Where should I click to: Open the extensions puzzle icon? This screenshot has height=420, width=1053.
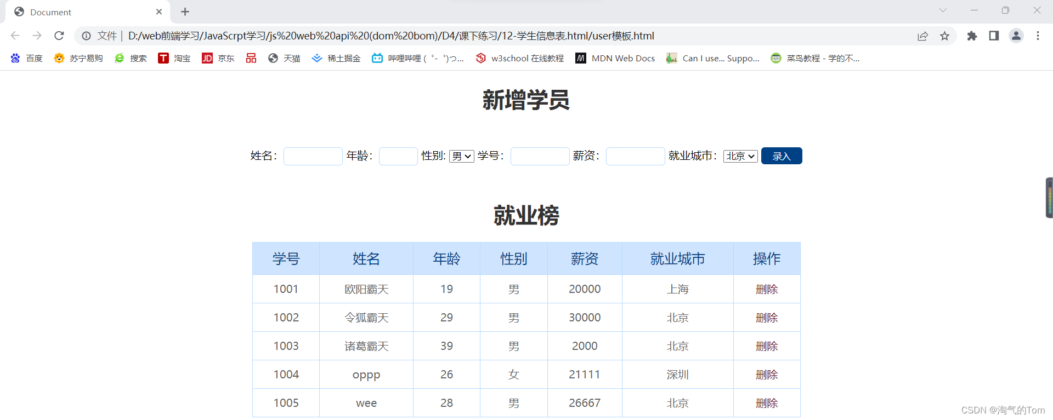point(972,36)
